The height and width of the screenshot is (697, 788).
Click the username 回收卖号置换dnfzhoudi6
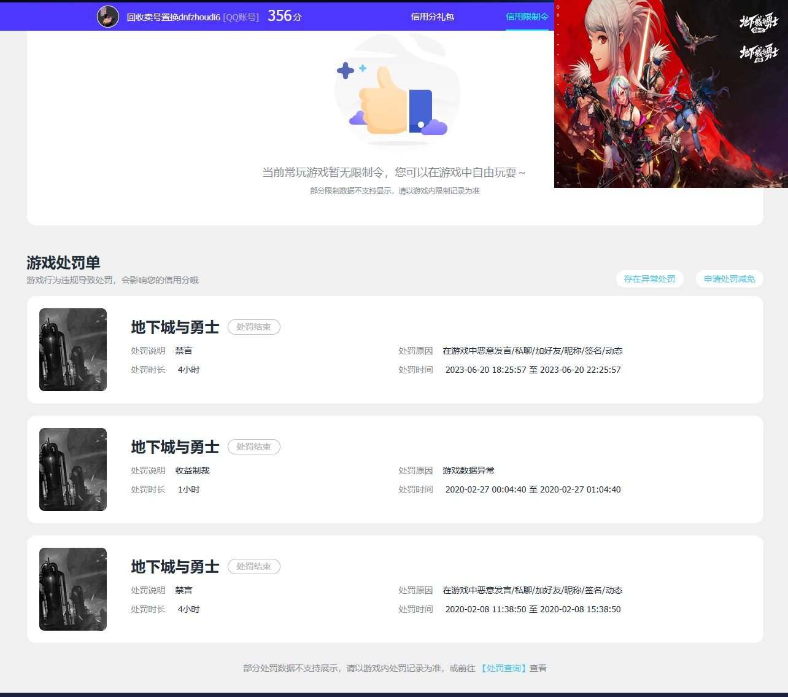[x=174, y=17]
